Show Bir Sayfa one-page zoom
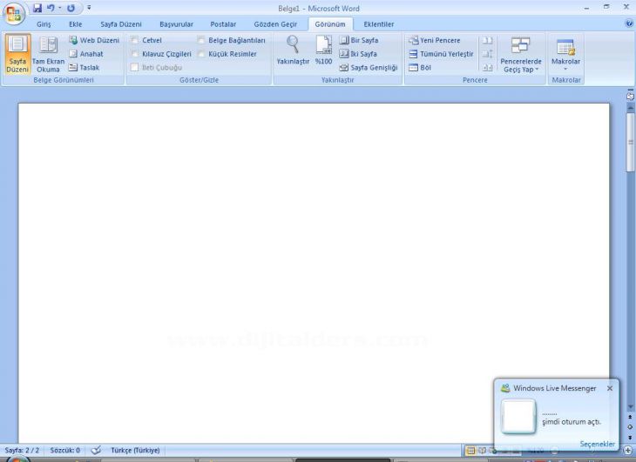636x462 pixels. 359,40
